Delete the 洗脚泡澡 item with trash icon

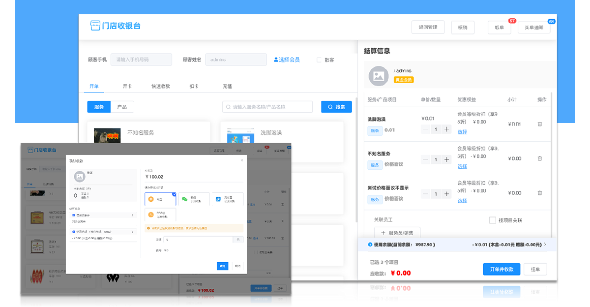point(539,124)
